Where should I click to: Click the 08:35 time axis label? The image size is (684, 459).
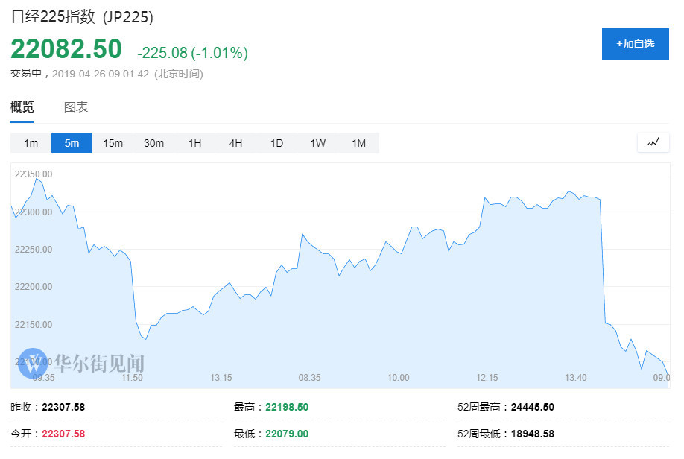309,378
